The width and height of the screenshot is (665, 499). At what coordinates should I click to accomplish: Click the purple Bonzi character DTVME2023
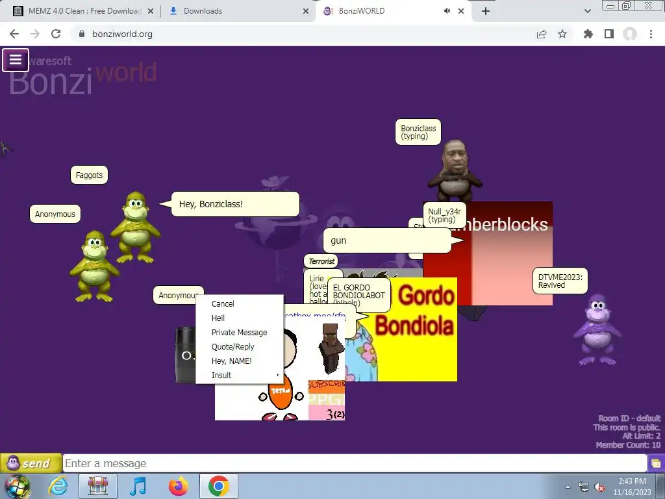[598, 330]
